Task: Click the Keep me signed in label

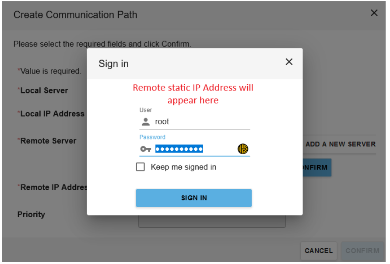Action: [183, 167]
